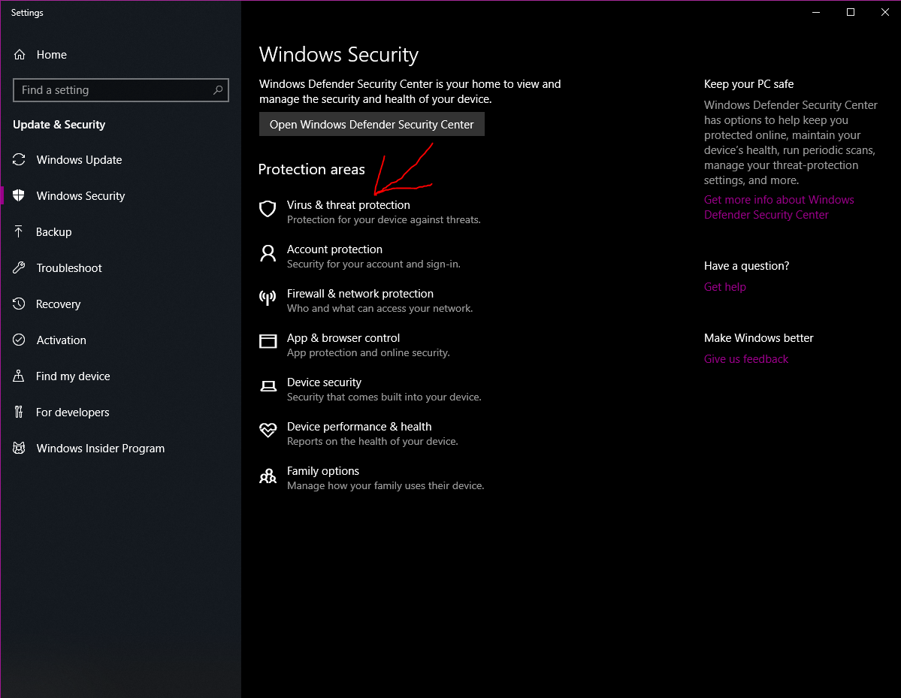Screen dimensions: 901x698
Task: Focus the Find a setting search box
Action: click(x=113, y=90)
